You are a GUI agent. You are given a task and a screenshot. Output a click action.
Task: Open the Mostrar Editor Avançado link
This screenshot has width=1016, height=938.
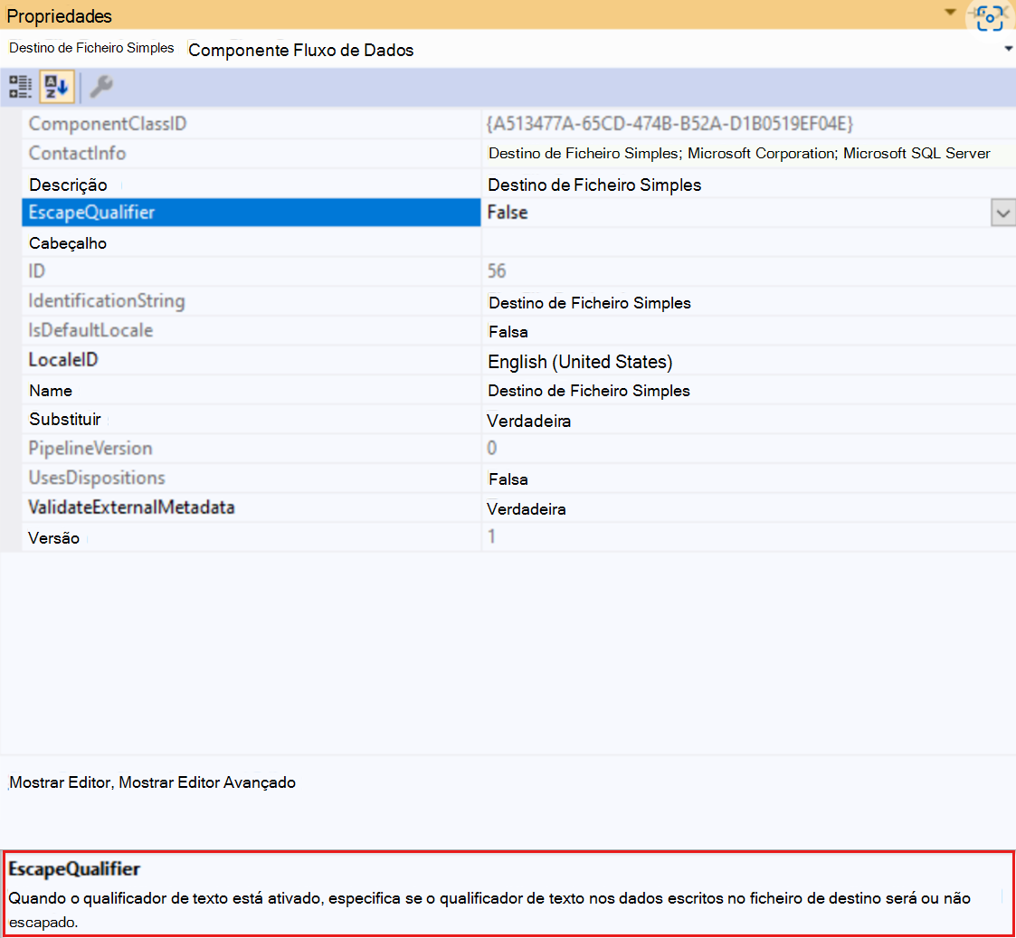click(207, 782)
